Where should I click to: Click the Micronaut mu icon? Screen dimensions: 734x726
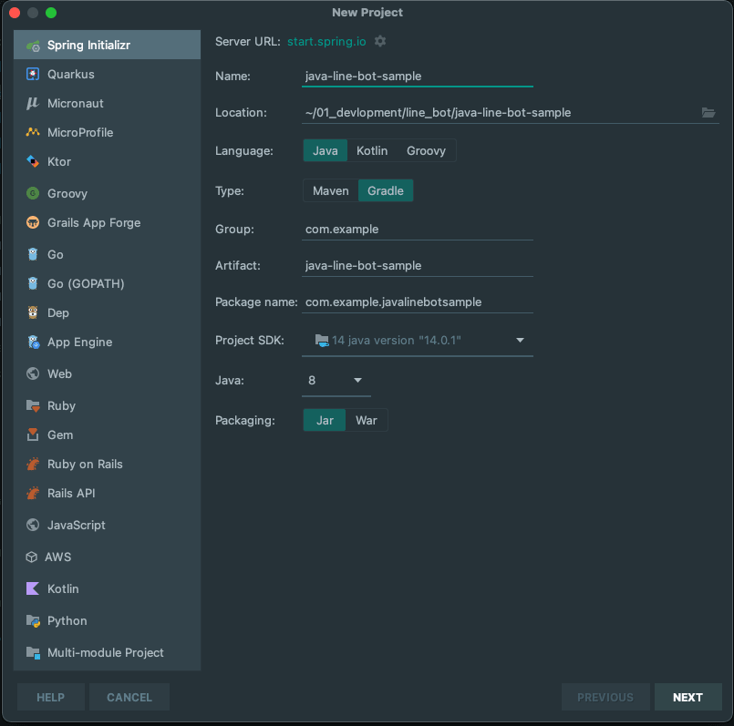(33, 103)
